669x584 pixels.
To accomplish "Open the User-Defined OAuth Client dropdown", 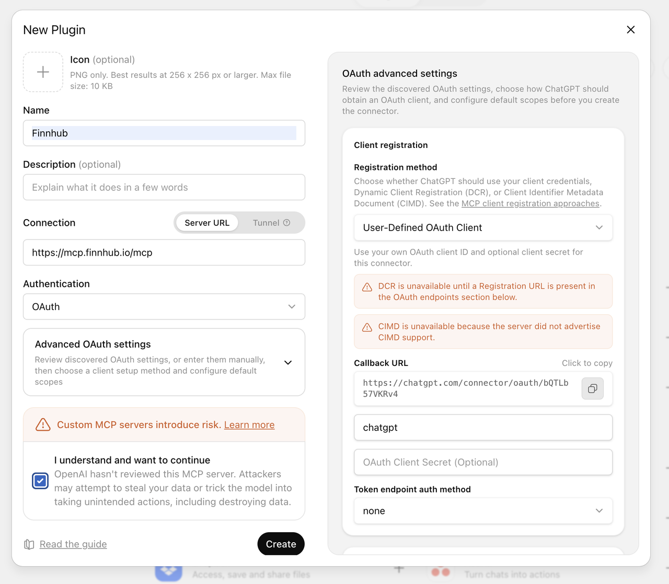I will pos(483,227).
